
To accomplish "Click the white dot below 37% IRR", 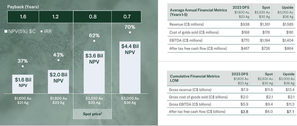I will pyautogui.click(x=23, y=66).
